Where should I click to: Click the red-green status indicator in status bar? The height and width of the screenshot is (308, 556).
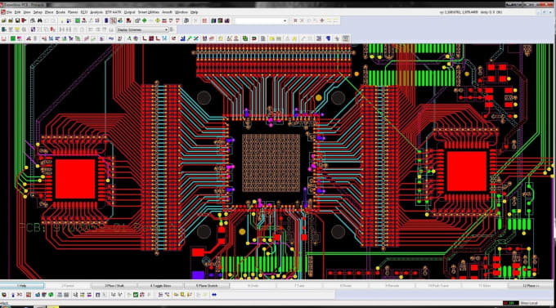[x=510, y=303]
